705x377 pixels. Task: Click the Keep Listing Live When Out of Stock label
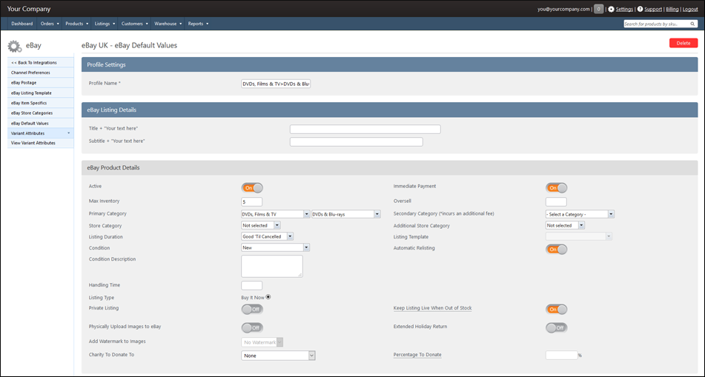[x=432, y=308]
